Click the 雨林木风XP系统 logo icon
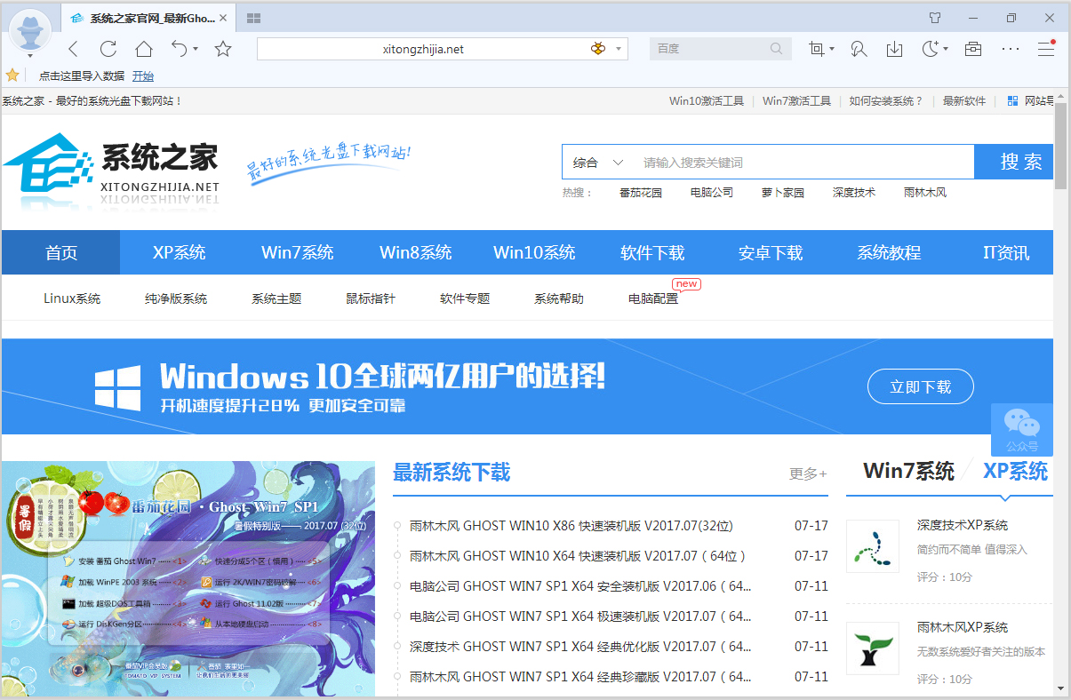Screen dimensions: 1071x700 [873, 648]
